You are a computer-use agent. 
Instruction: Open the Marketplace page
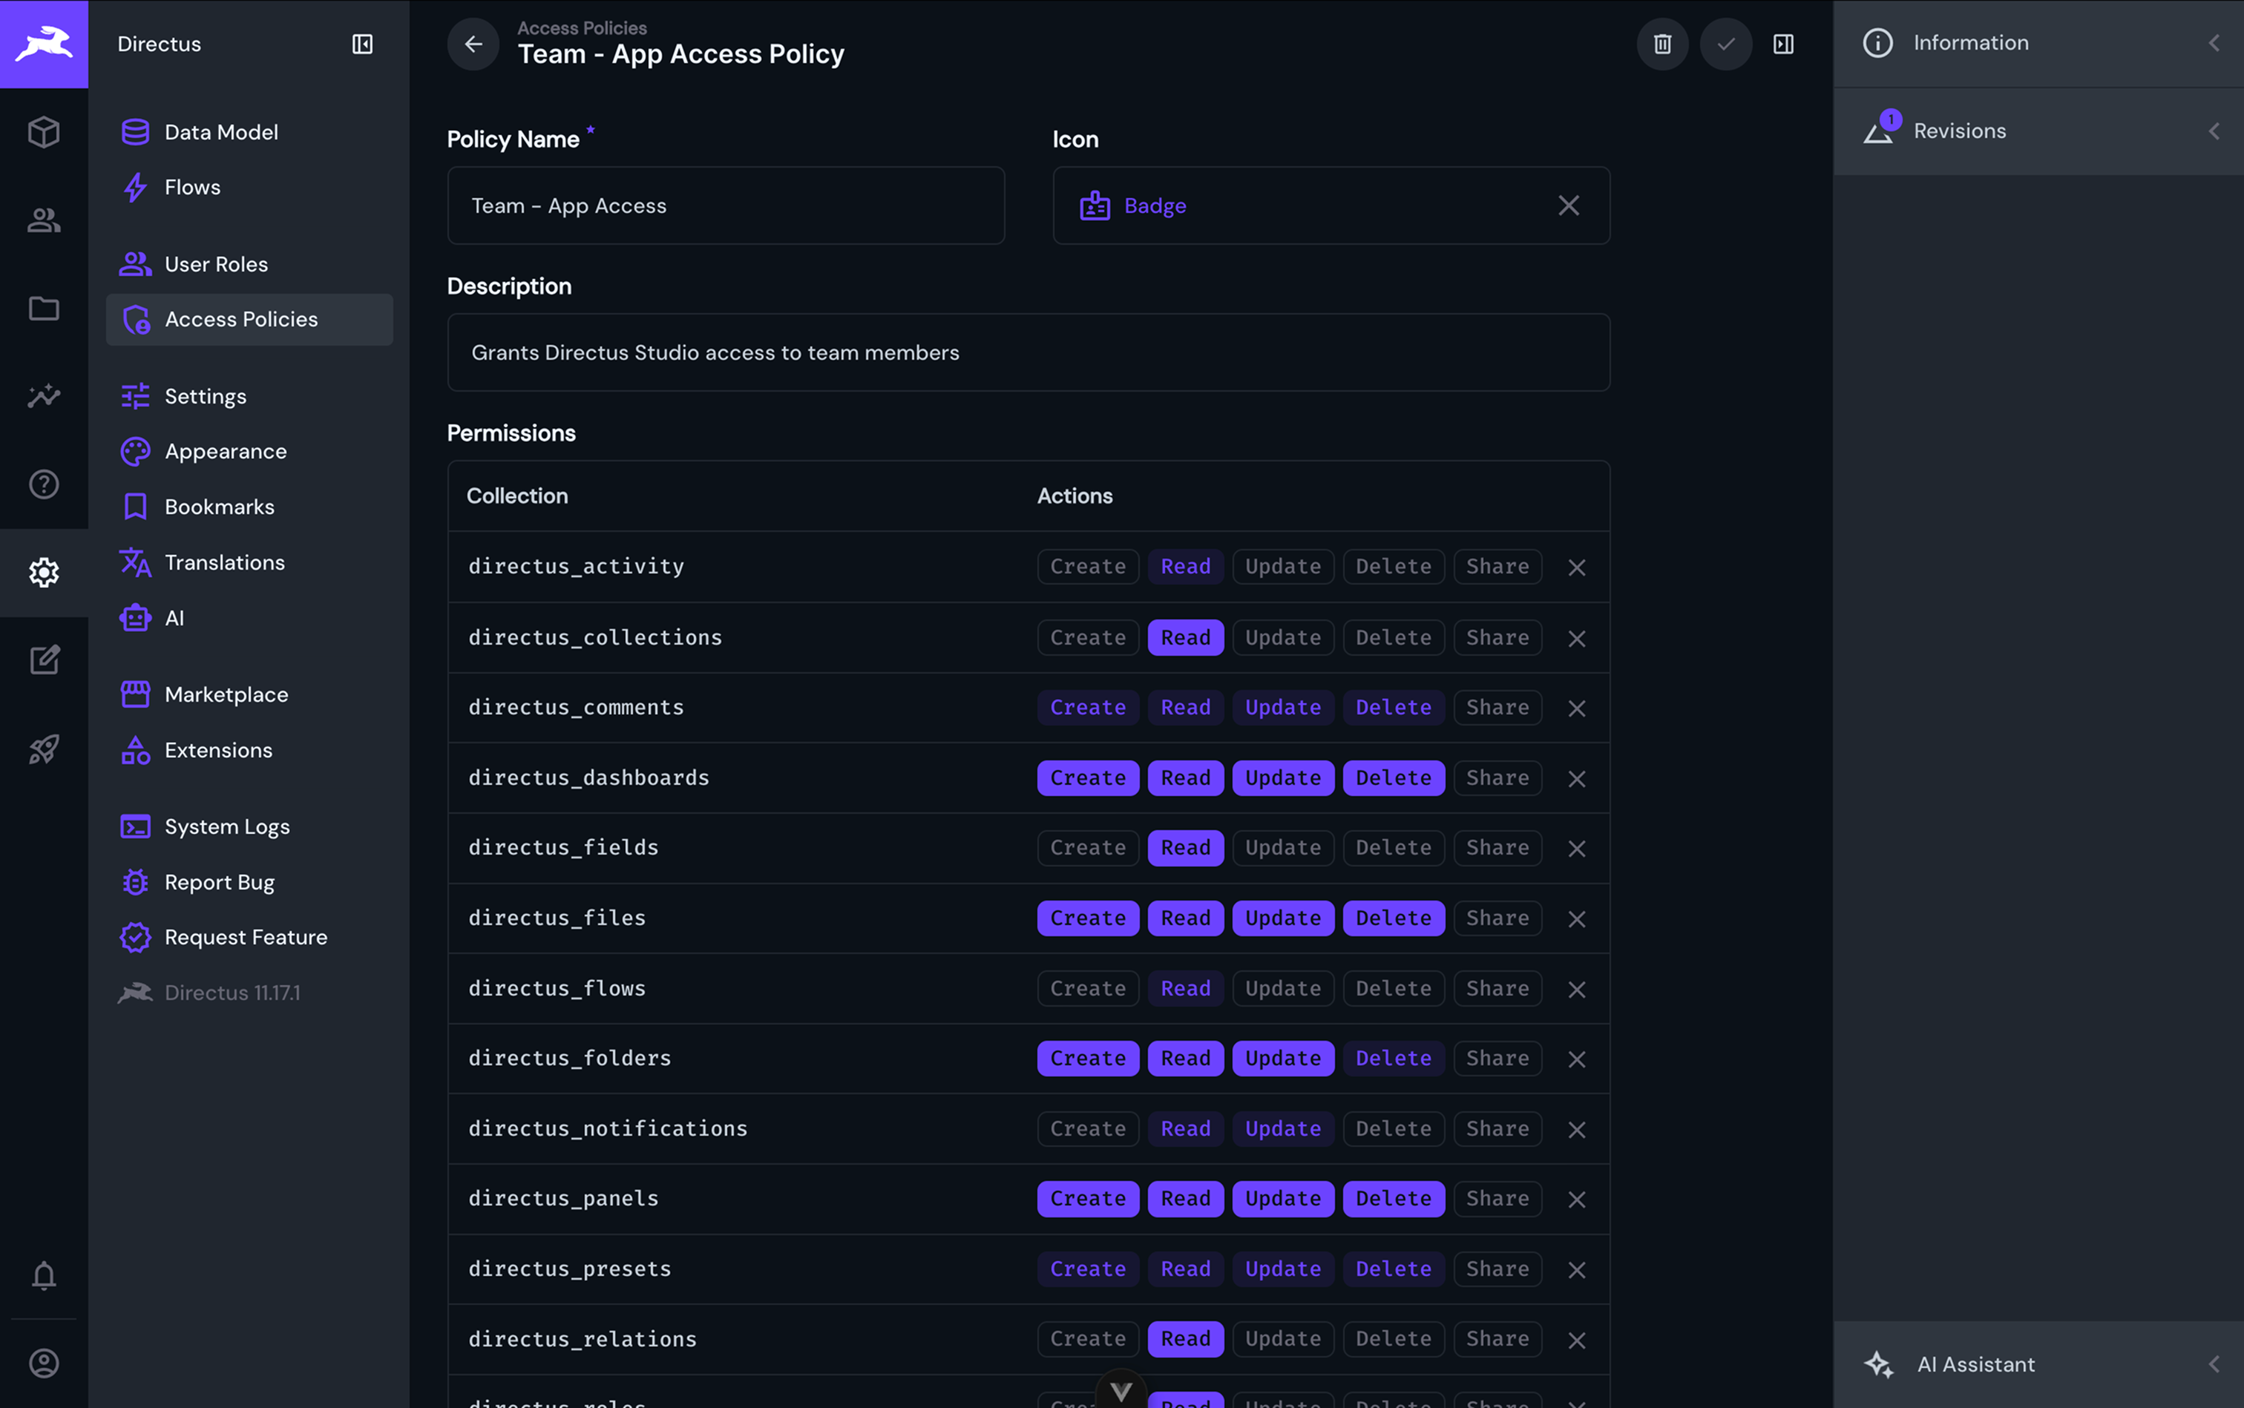point(249,694)
